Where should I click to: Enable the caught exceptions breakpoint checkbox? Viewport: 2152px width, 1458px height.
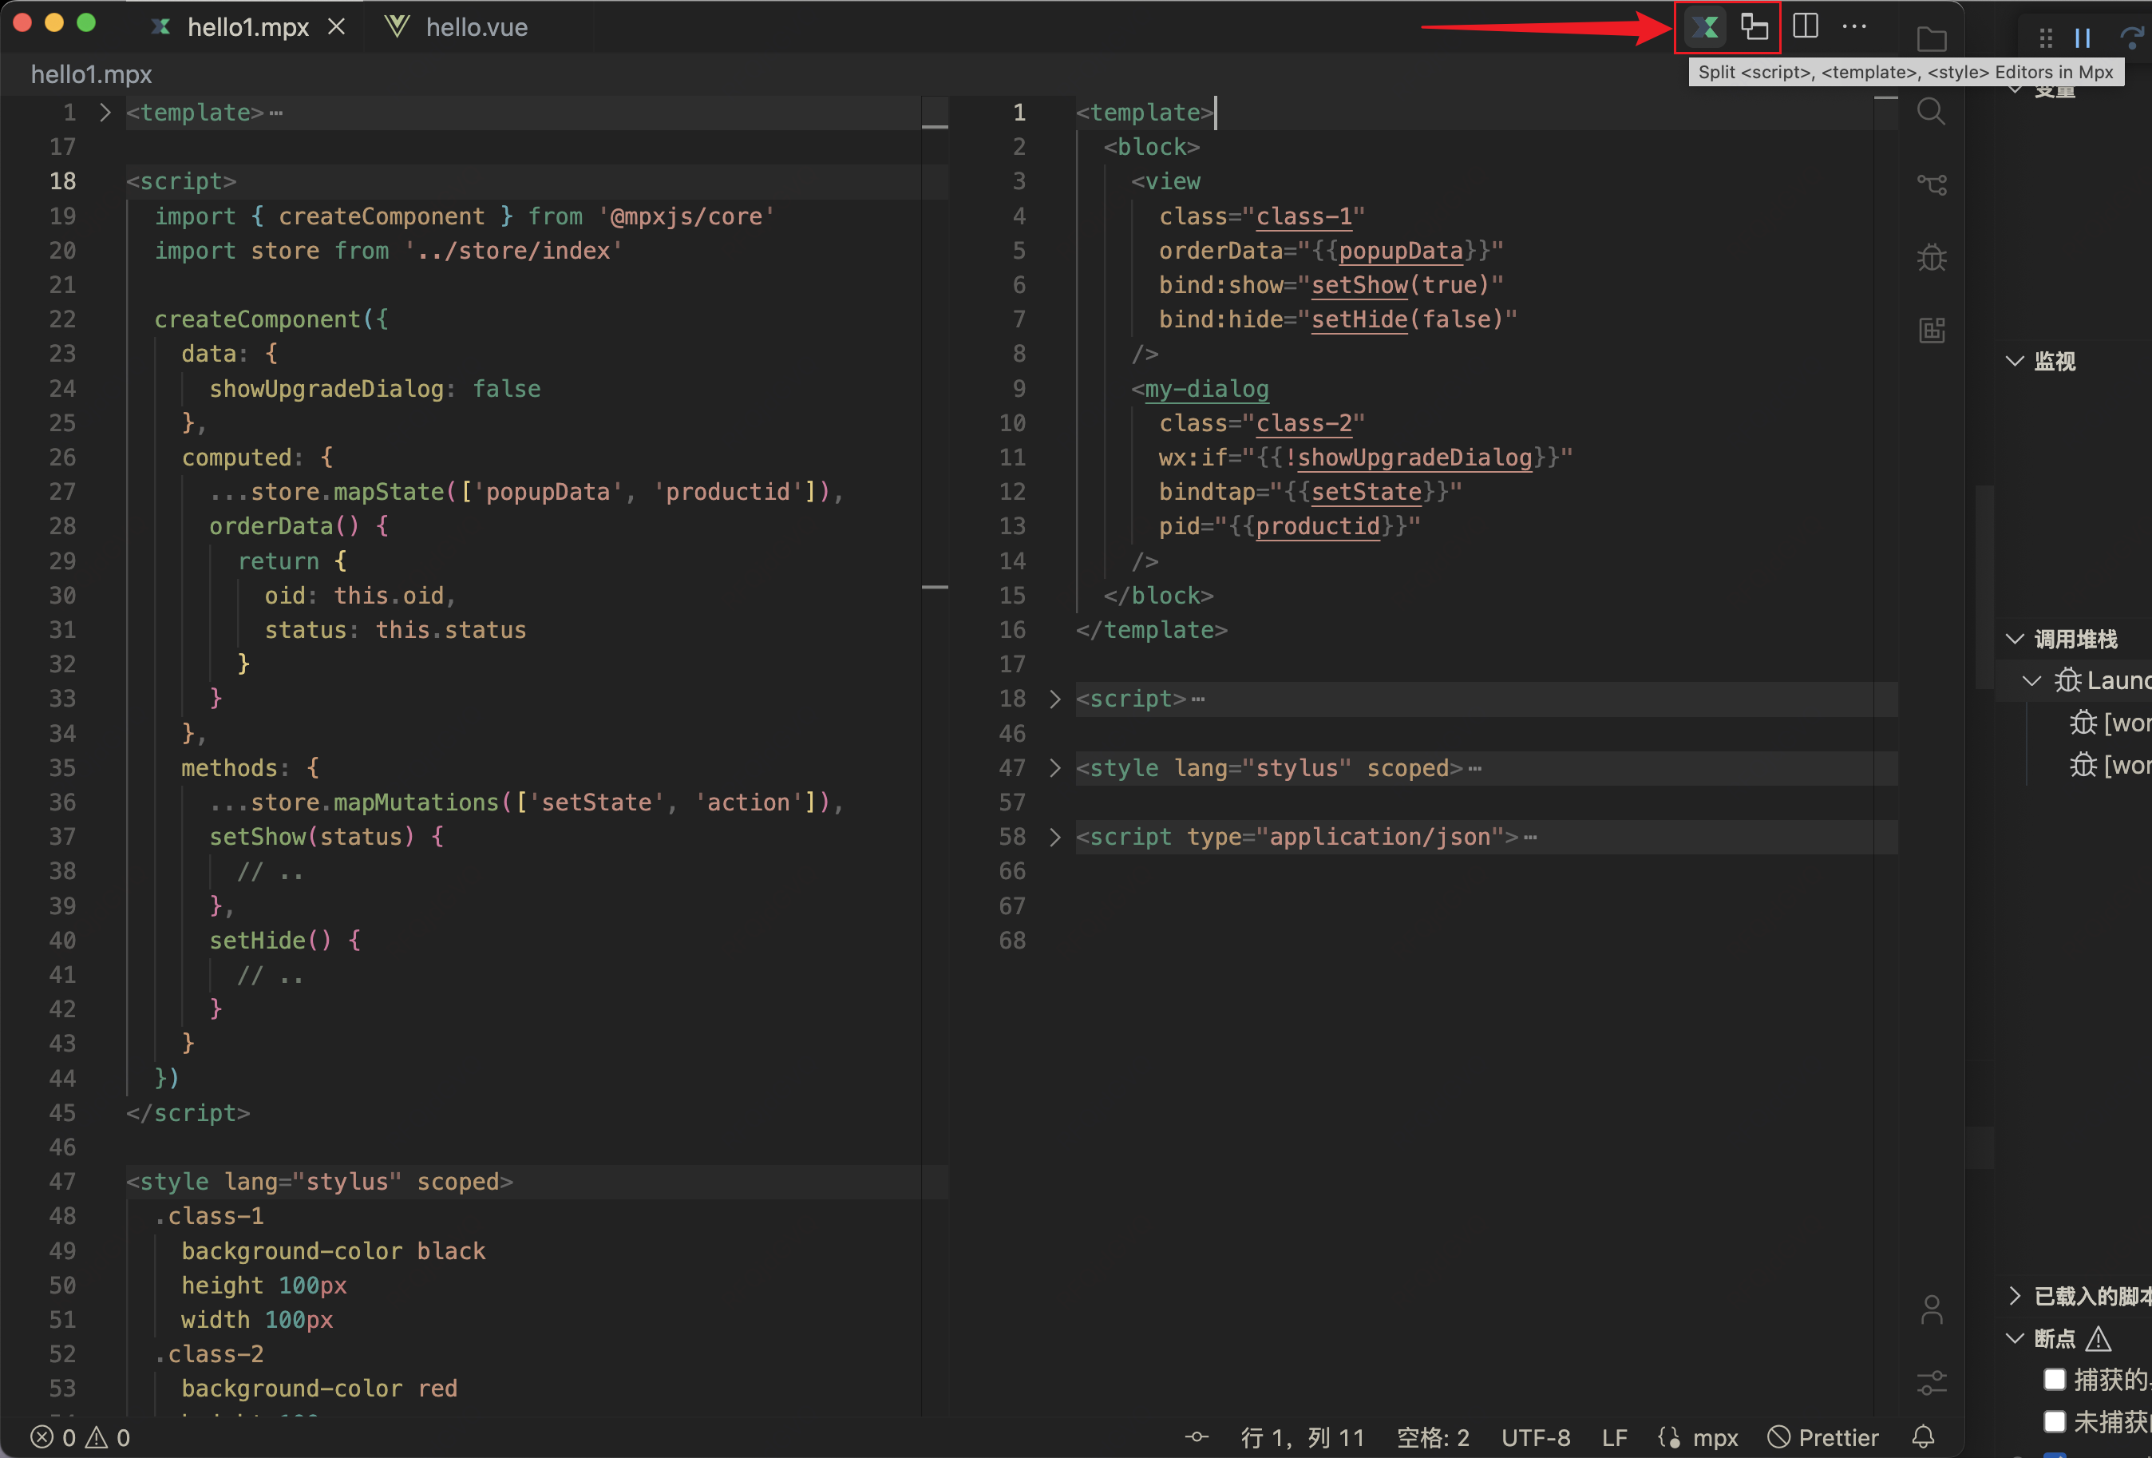coord(2054,1379)
